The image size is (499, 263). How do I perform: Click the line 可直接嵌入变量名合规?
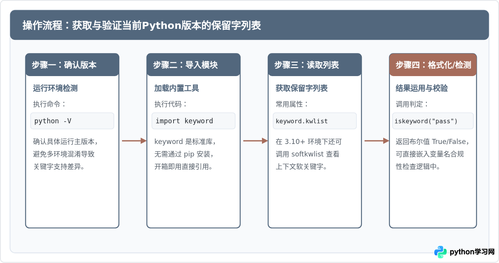(430, 154)
